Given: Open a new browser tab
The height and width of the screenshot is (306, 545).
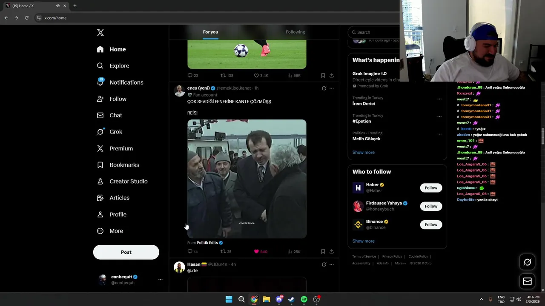Looking at the screenshot, I should click(75, 6).
